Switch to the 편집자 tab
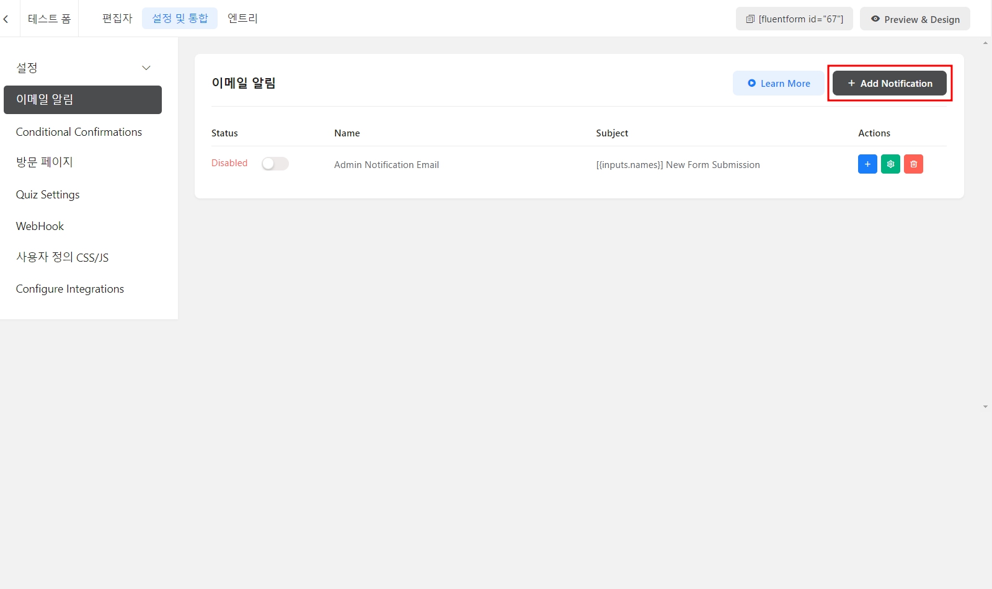Image resolution: width=992 pixels, height=589 pixels. pos(117,19)
